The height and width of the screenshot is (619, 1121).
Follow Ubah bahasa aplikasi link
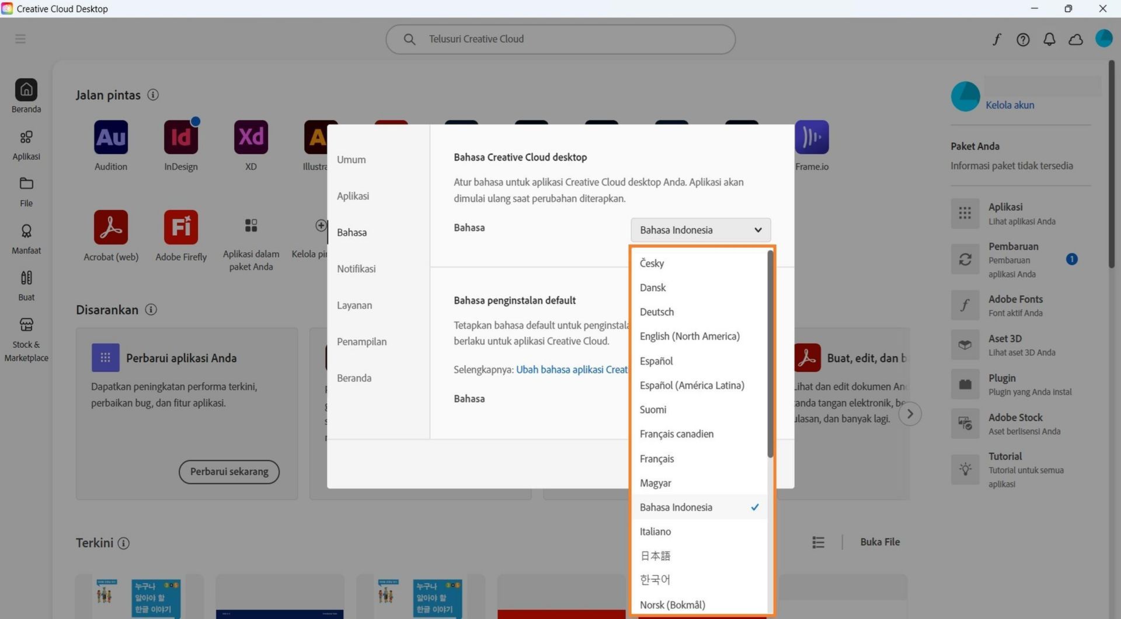click(x=572, y=369)
